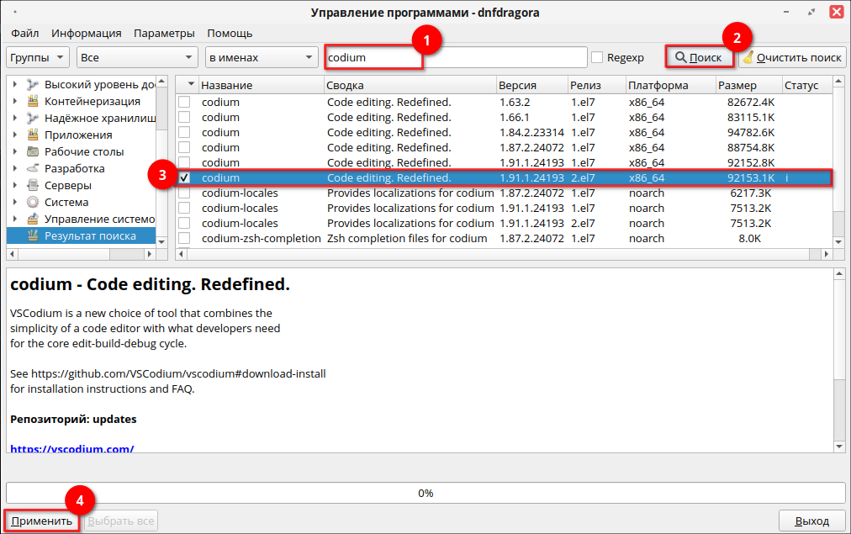Click the broom icon on Очистить поиск
Screen dimensions: 851x534
[748, 58]
